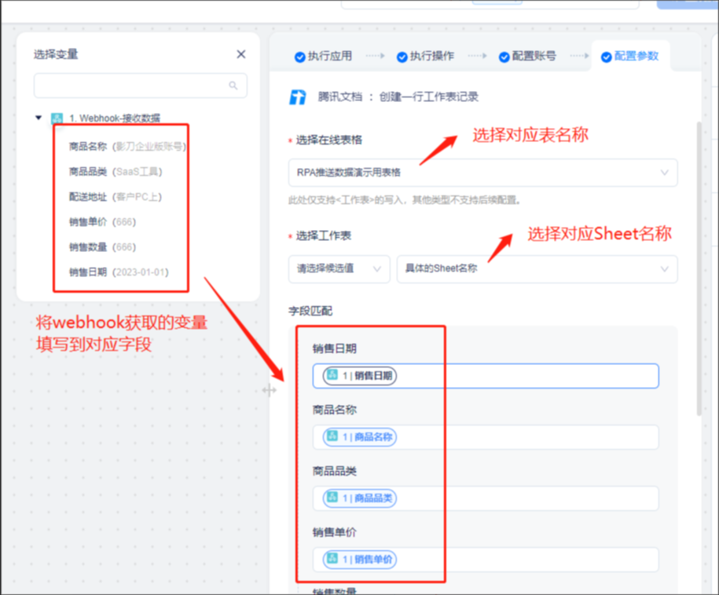Click the 1|商品名称 variable tag
This screenshot has height=595, width=719.
pos(360,437)
